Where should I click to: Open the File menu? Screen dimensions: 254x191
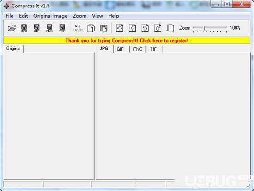10,16
